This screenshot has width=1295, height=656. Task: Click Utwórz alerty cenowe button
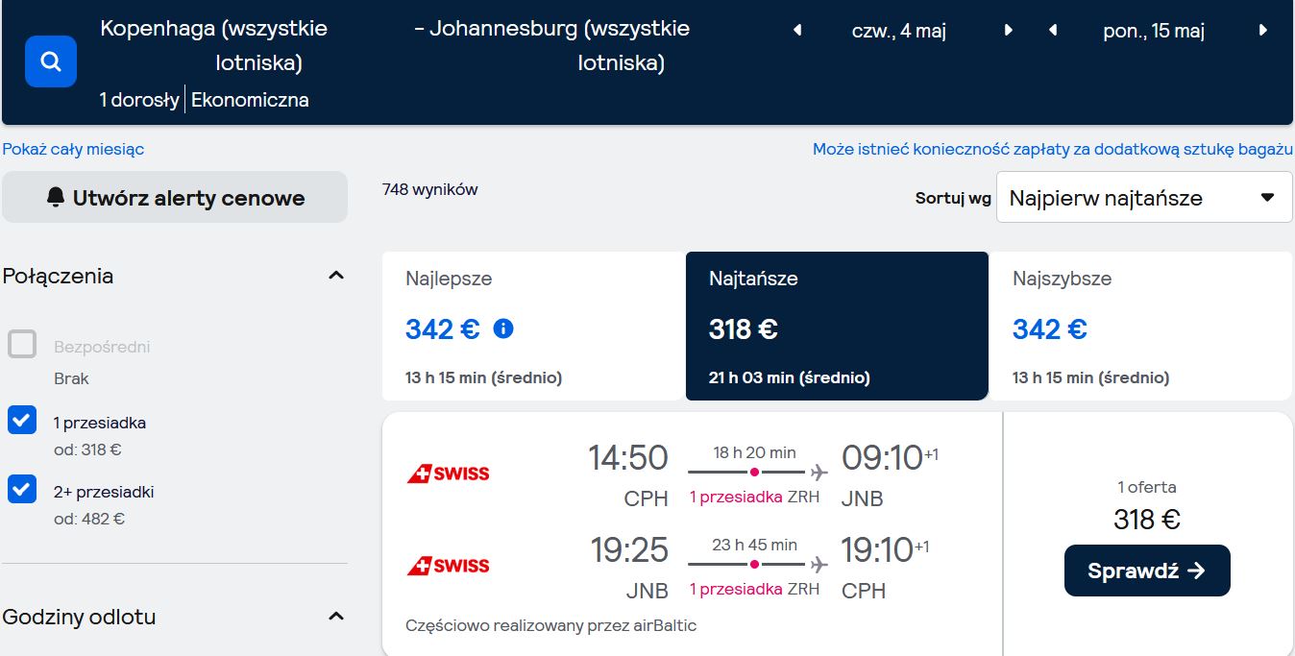point(175,198)
